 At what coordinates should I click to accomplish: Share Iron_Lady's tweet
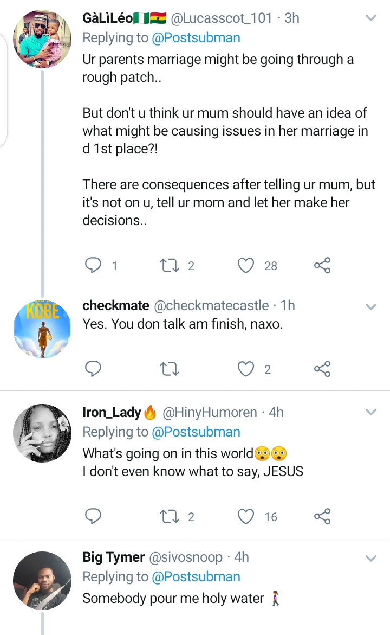coord(322,517)
